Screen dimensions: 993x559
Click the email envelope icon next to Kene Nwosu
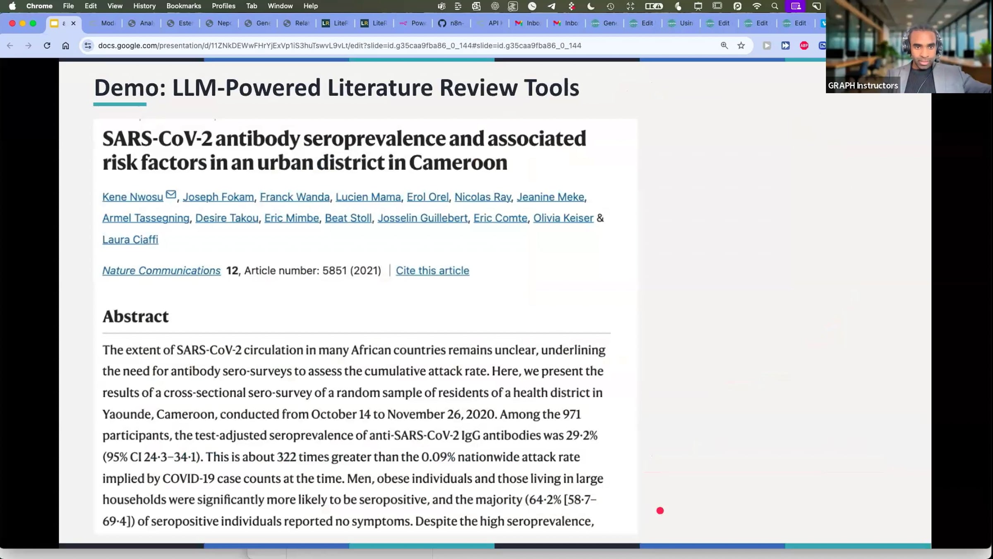click(171, 195)
